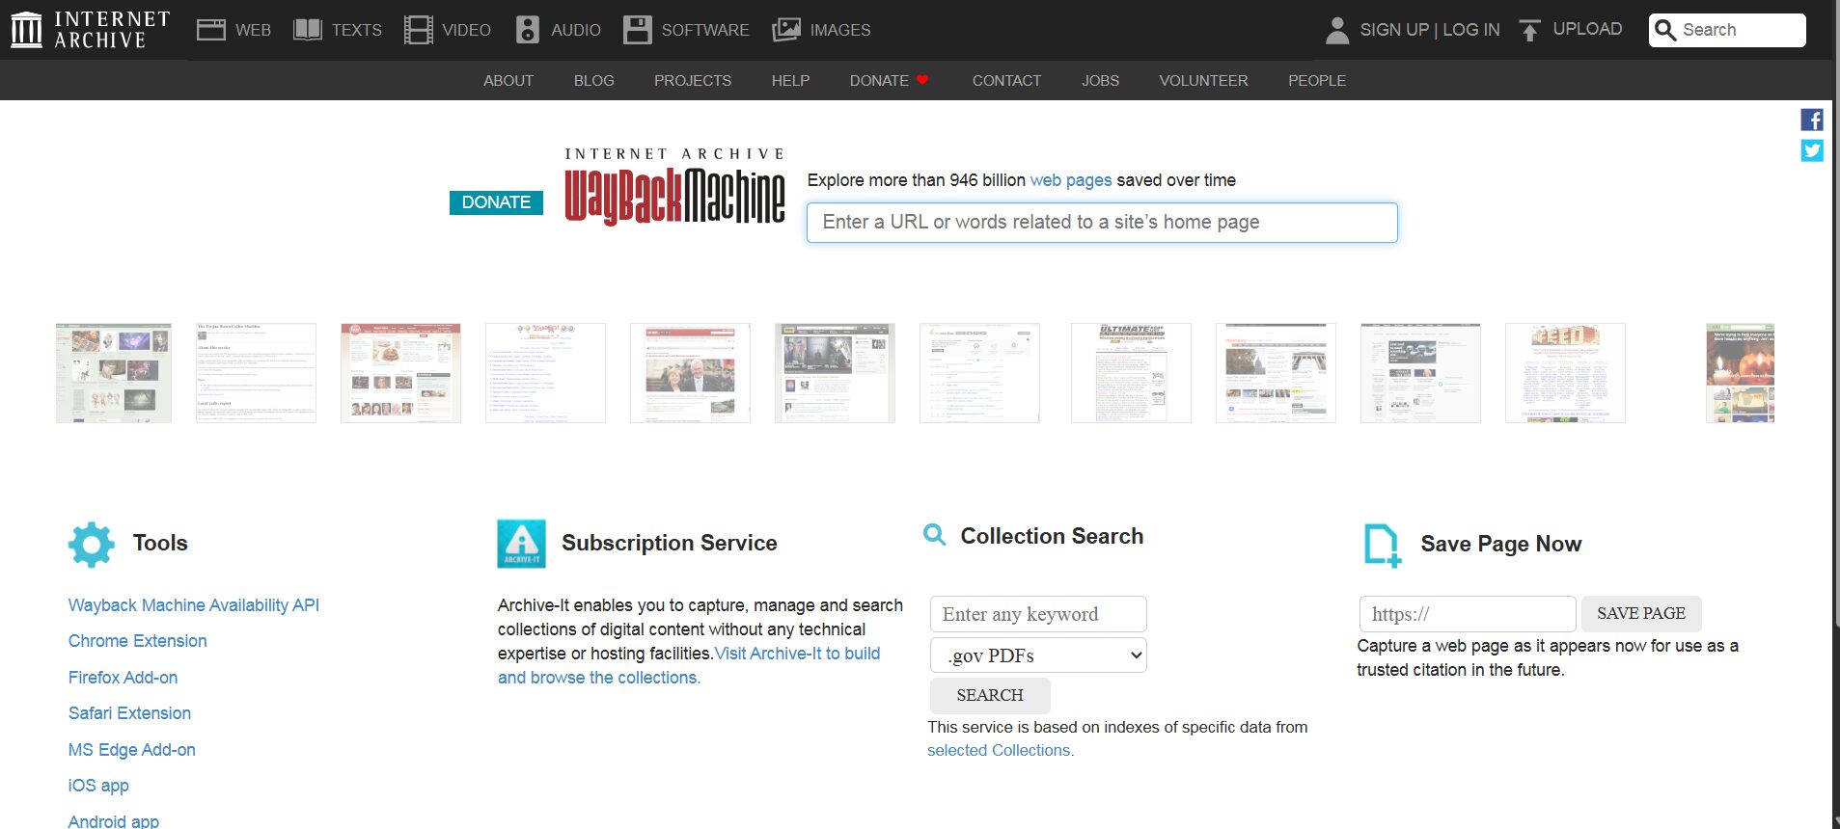
Task: Click the Wayback Machine logo
Action: tap(674, 187)
